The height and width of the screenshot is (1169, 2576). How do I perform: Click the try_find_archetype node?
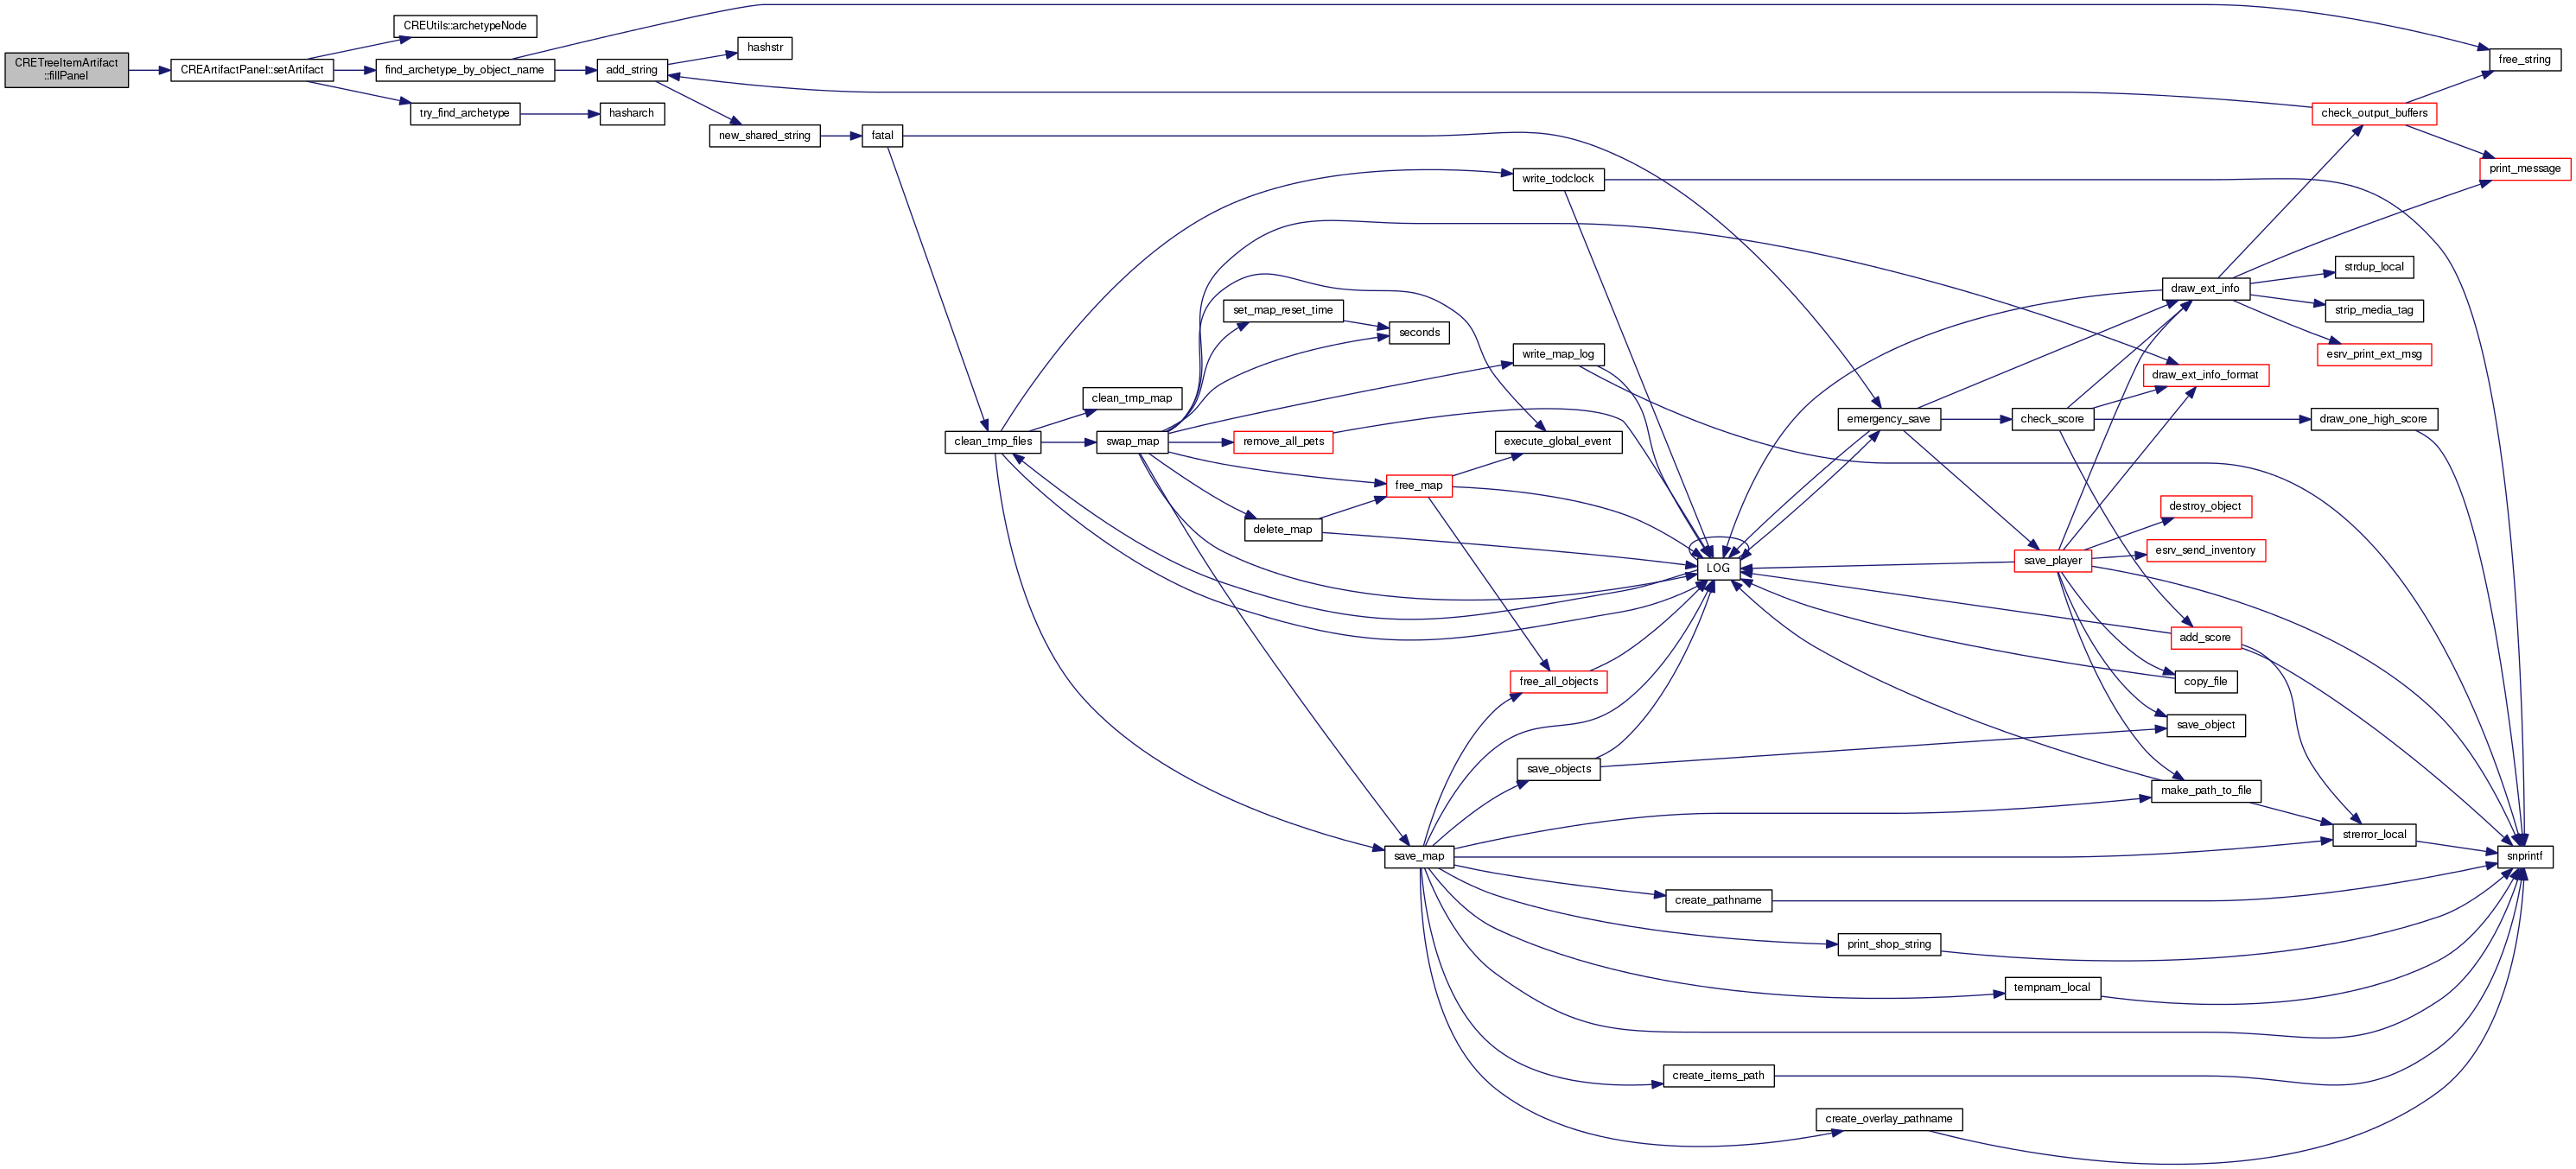point(464,113)
